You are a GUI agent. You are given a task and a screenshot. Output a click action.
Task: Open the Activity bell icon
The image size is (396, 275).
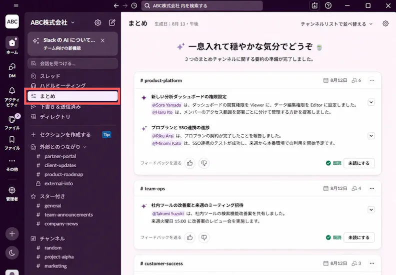coord(12,91)
